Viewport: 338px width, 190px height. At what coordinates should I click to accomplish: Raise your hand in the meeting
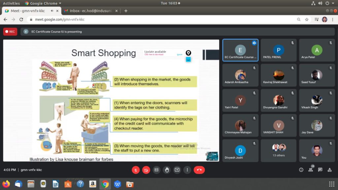[167, 170]
